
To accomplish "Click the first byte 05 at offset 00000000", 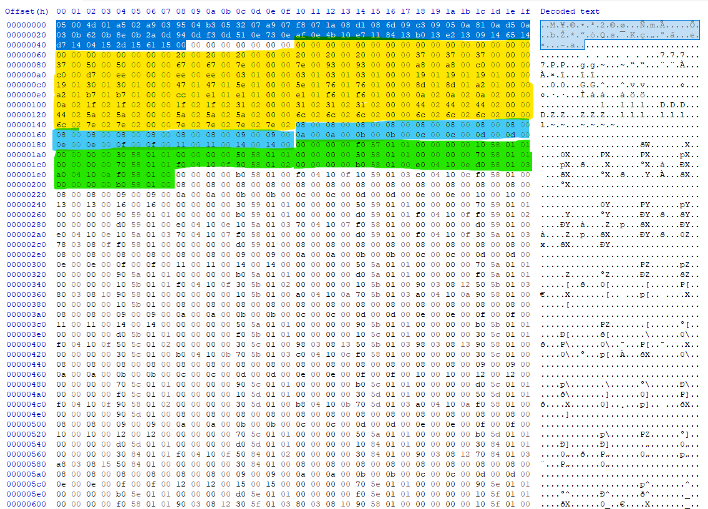I will (x=61, y=26).
